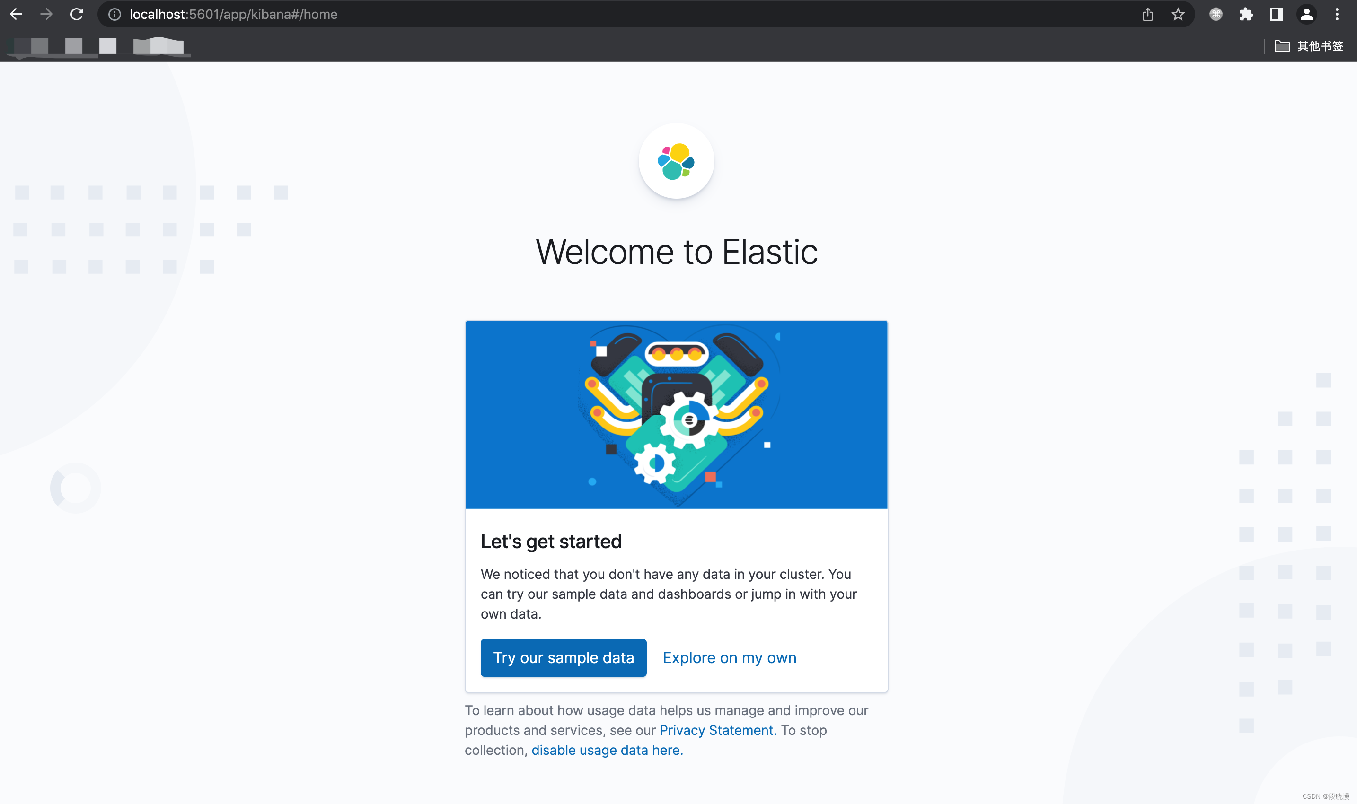The width and height of the screenshot is (1357, 804).
Task: Click the browser back arrow
Action: coord(16,14)
